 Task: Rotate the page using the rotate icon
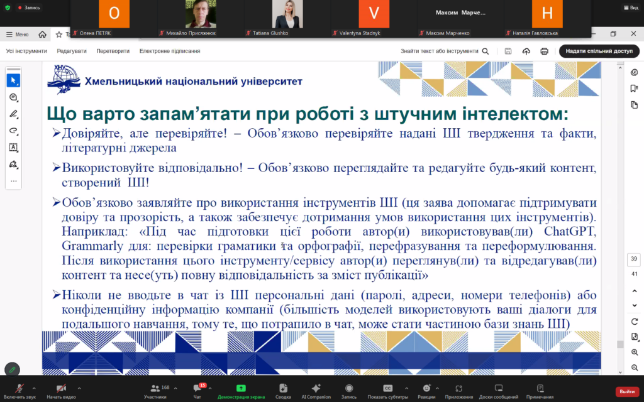[x=634, y=322]
